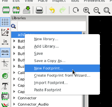Click the New Footprint toolbar icon
The image size is (112, 107).
6,10
